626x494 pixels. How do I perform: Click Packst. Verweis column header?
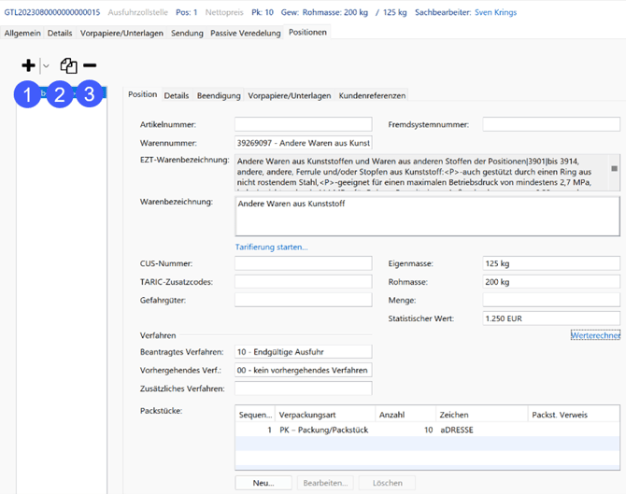[574, 415]
